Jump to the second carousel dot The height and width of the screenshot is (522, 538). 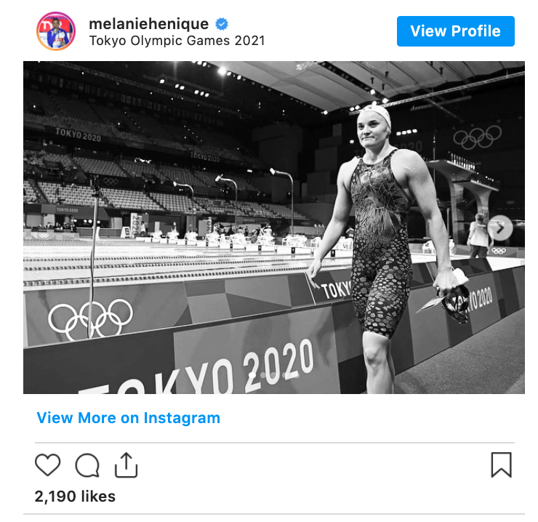pos(264,376)
